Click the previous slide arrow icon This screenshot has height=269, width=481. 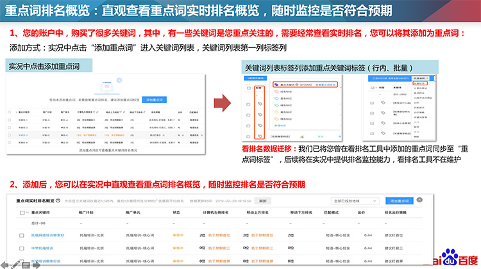[x=5, y=264]
